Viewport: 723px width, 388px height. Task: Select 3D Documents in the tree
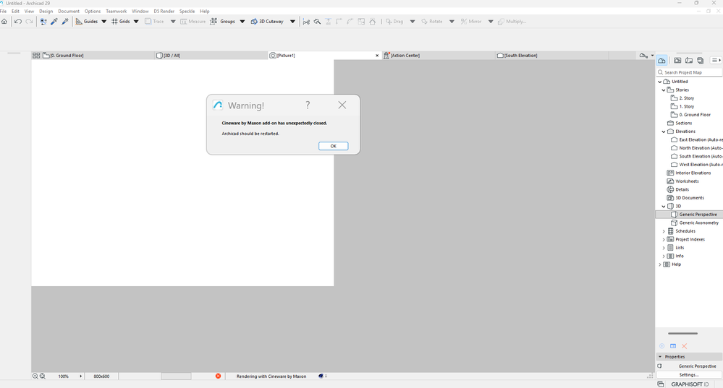point(689,197)
